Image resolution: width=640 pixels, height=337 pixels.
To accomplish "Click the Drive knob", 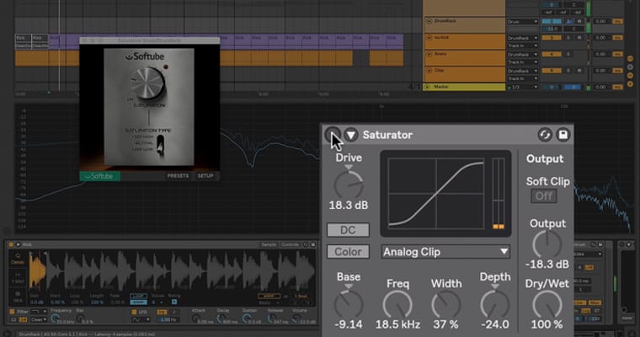I will click(348, 184).
